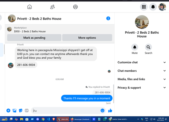Expand the Customize chat section
Viewport: 169px width, 122px height.
[142, 62]
